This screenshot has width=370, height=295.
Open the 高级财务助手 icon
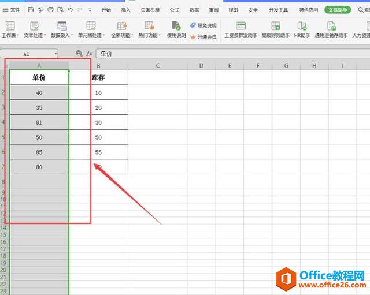[276, 26]
